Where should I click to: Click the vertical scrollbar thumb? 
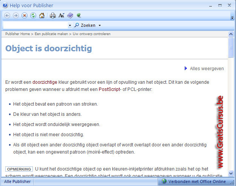click(x=231, y=48)
